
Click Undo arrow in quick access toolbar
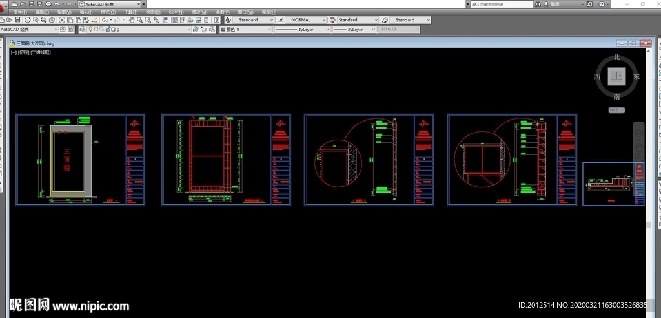[x=57, y=5]
